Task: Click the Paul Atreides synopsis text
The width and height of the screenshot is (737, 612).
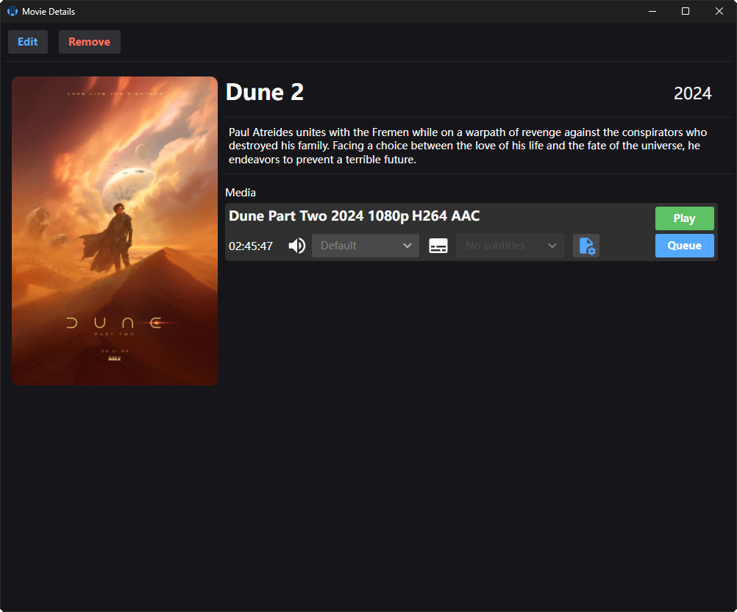Action: pos(468,146)
